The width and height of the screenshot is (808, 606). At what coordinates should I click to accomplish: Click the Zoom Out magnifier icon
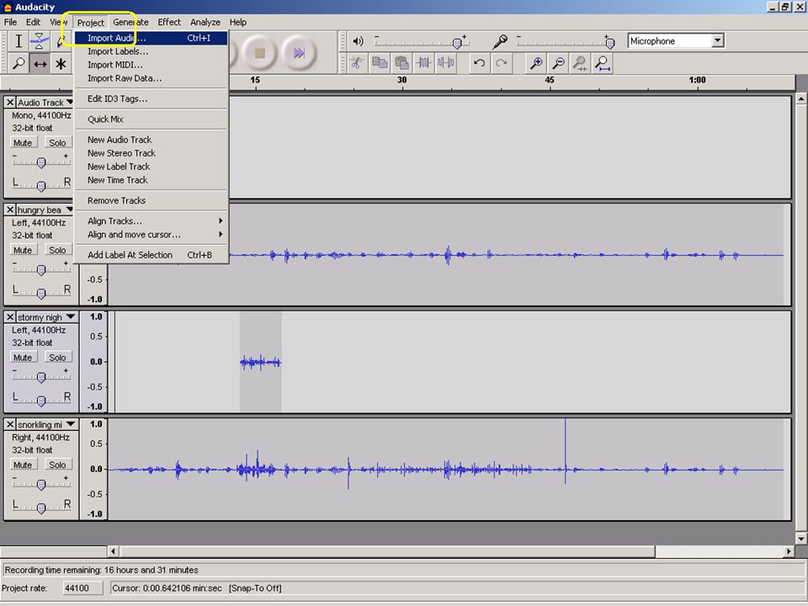pyautogui.click(x=558, y=63)
